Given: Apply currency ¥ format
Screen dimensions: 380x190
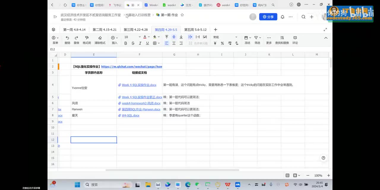Looking at the screenshot, I should tap(215, 43).
